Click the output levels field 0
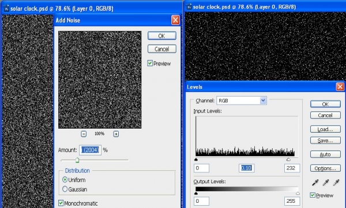Screen dimensions: 346x208 [201, 201]
